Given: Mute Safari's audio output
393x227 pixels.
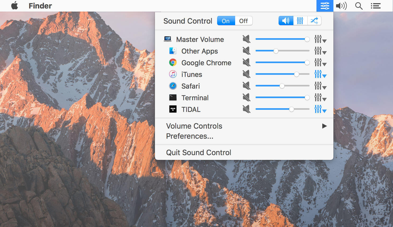Looking at the screenshot, I should (246, 86).
